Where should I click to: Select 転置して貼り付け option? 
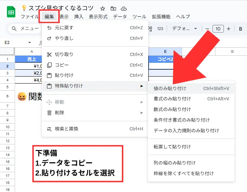191,147
